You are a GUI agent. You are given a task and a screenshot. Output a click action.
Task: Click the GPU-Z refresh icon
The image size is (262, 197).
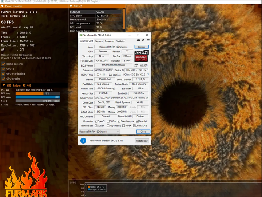click(143, 40)
